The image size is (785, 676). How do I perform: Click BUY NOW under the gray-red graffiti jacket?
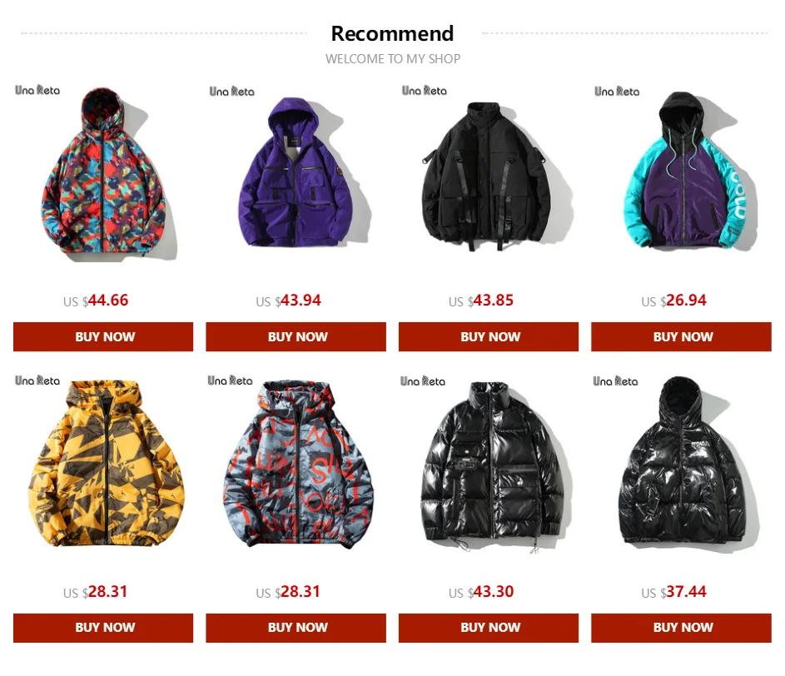tap(296, 628)
